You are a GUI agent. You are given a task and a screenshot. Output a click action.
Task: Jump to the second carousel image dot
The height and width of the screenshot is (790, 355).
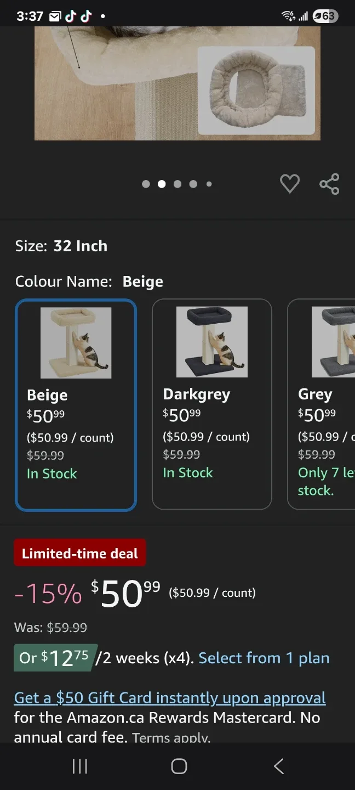[162, 184]
